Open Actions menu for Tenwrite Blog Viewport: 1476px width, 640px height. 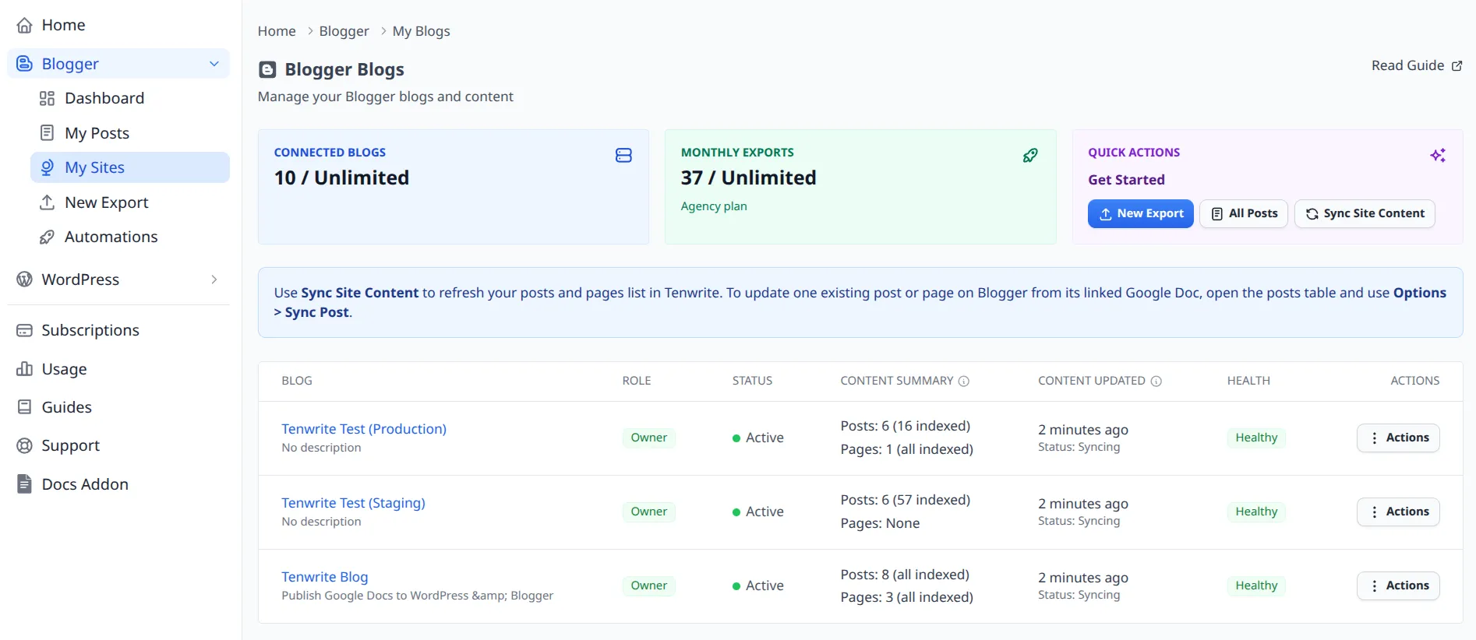[x=1398, y=585]
